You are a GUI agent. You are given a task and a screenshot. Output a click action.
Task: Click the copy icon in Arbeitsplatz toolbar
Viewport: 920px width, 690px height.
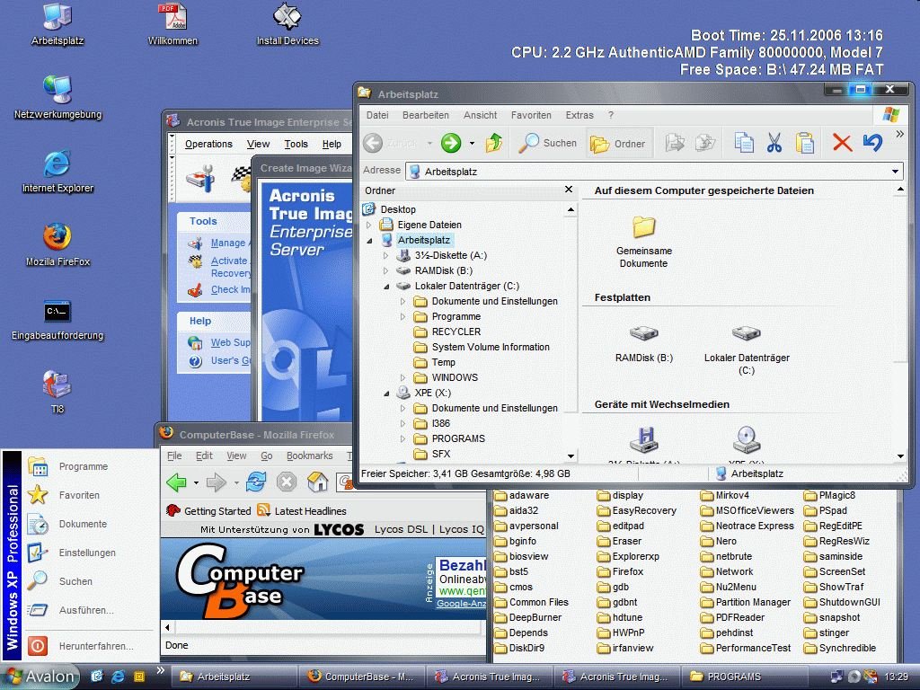[743, 143]
